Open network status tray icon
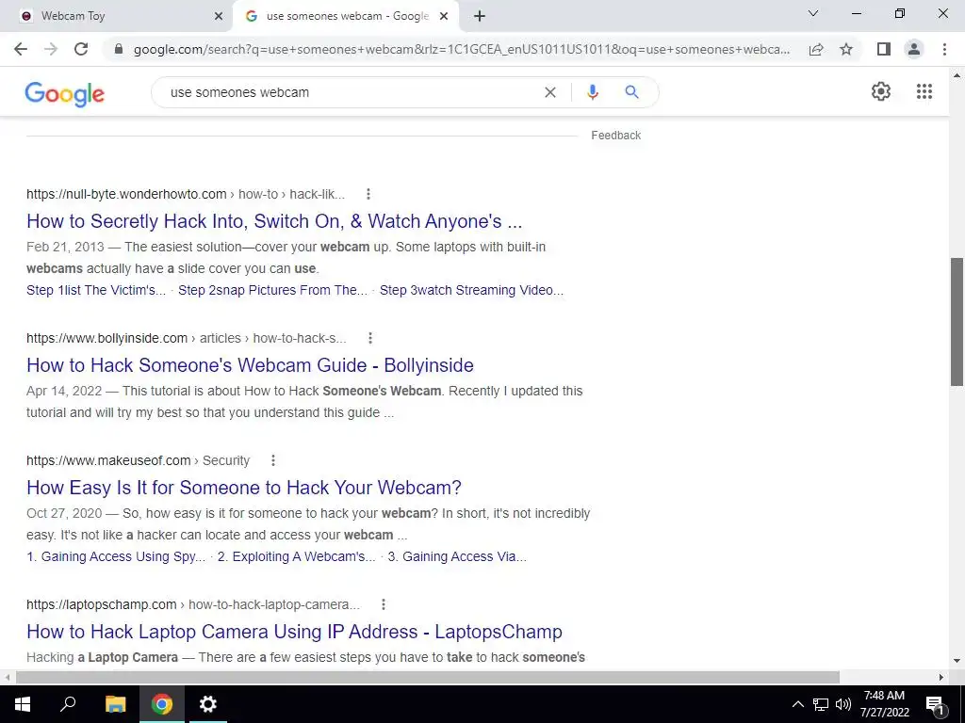Viewport: 965px width, 723px height. tap(821, 704)
